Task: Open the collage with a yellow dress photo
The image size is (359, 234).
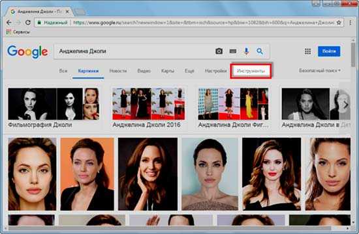Action: point(233,104)
